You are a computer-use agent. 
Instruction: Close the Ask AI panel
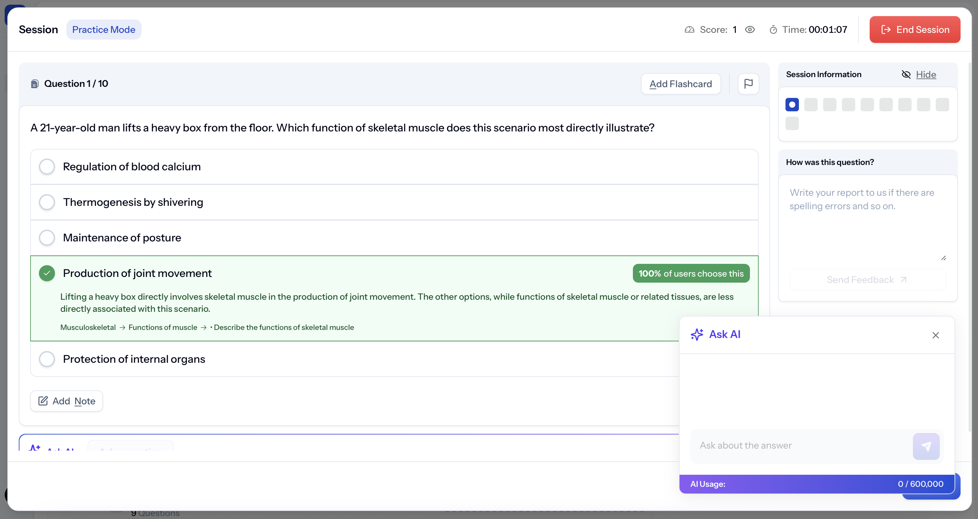pos(935,335)
